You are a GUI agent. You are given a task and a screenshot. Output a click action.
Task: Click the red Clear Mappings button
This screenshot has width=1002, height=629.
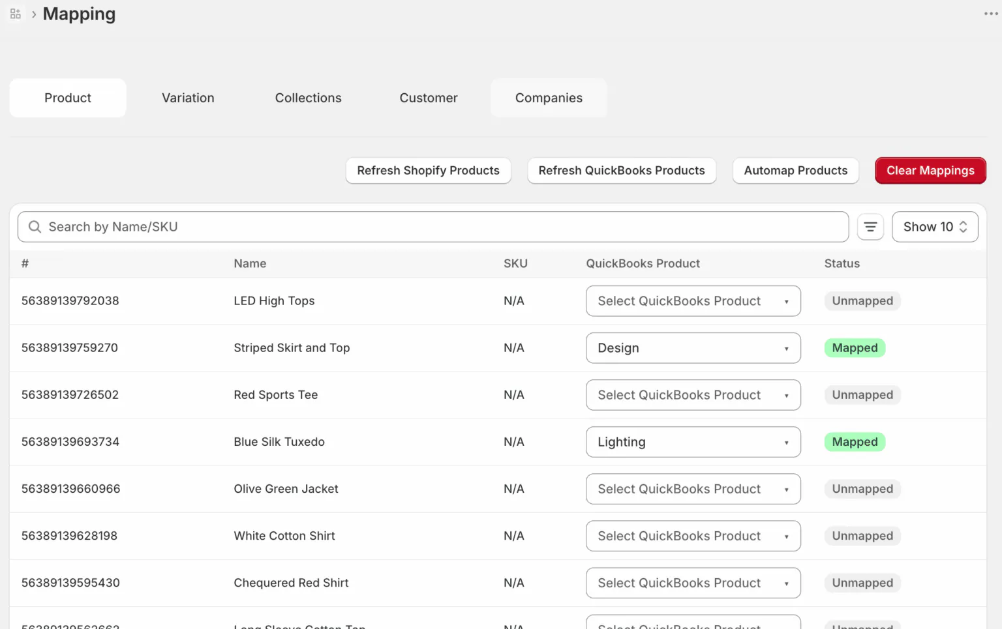tap(930, 171)
